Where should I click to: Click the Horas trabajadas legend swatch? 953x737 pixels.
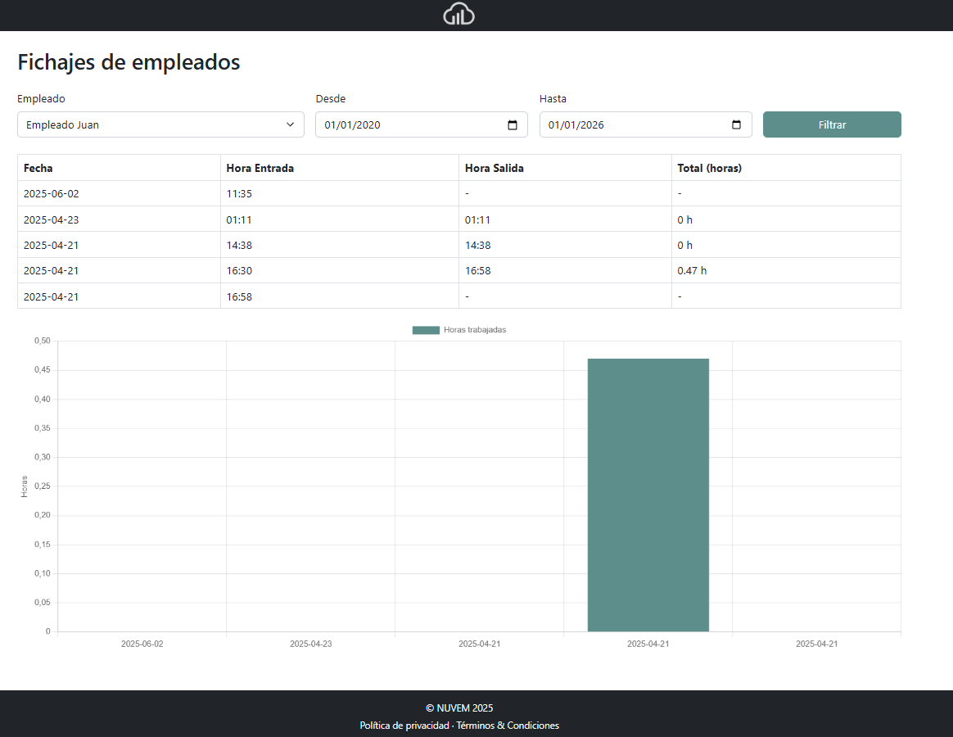425,329
